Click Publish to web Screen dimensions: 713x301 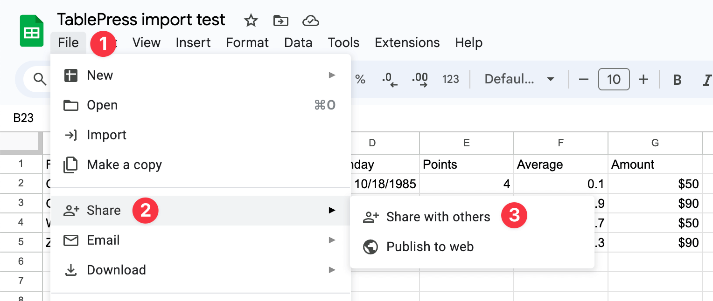430,246
